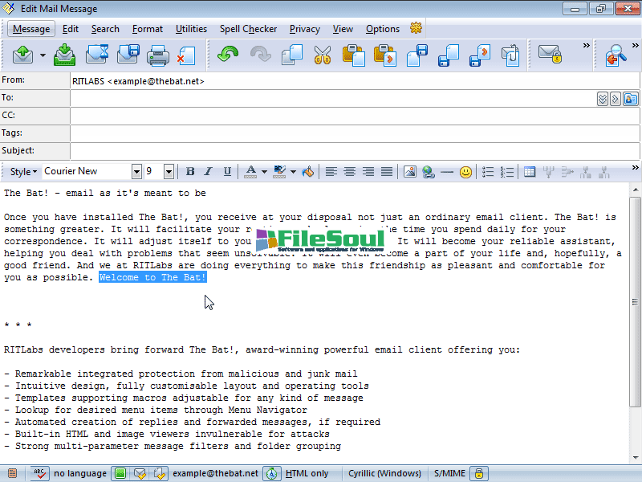This screenshot has height=482, width=642.
Task: Open the Privacy menu
Action: pyautogui.click(x=304, y=29)
